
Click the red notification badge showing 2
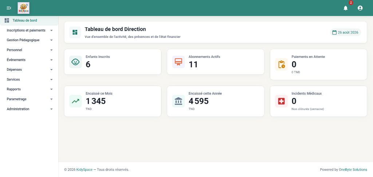pyautogui.click(x=351, y=3)
